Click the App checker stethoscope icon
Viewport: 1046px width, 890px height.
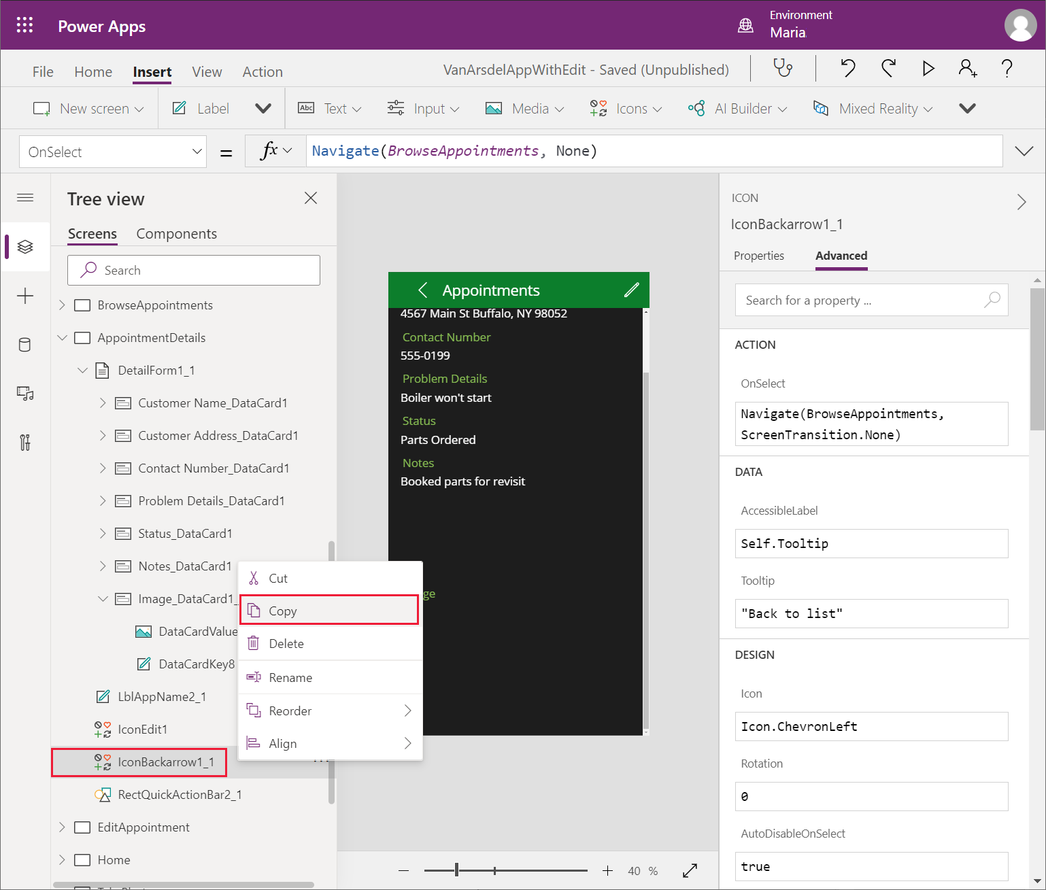pyautogui.click(x=783, y=68)
